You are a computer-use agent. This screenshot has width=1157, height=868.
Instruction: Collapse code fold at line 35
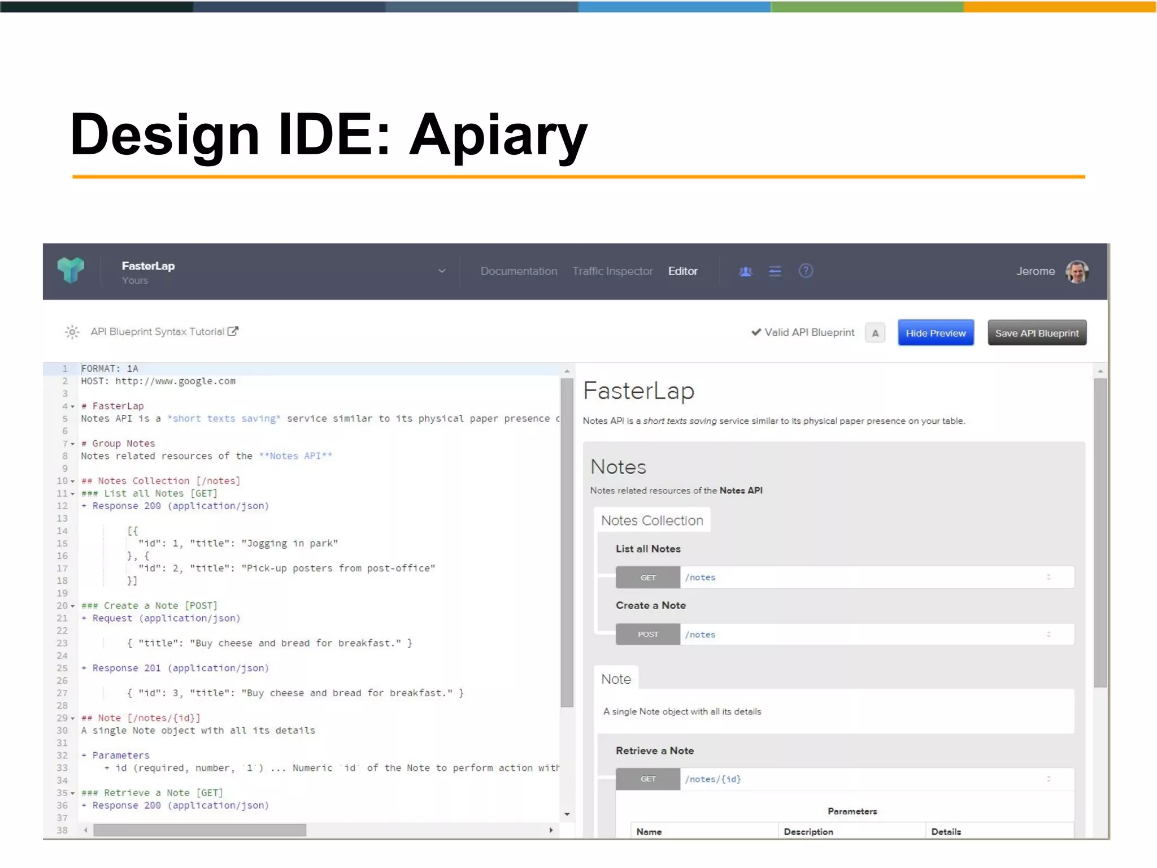[x=73, y=793]
